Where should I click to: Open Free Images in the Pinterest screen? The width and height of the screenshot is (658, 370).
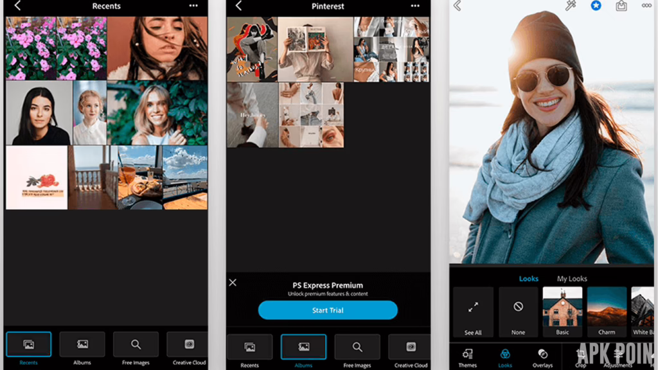(357, 351)
